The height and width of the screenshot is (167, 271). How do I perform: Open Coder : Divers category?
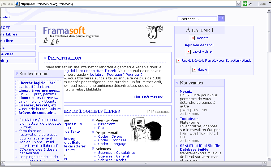click(110, 136)
